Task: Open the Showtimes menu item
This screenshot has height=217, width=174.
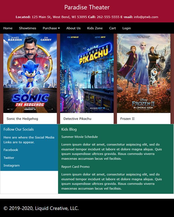Action: [28, 28]
